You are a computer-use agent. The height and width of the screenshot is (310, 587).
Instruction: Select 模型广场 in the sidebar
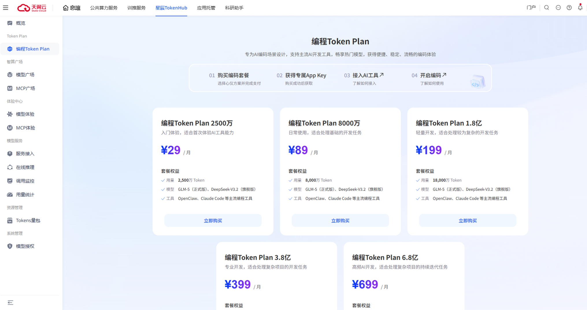[25, 75]
